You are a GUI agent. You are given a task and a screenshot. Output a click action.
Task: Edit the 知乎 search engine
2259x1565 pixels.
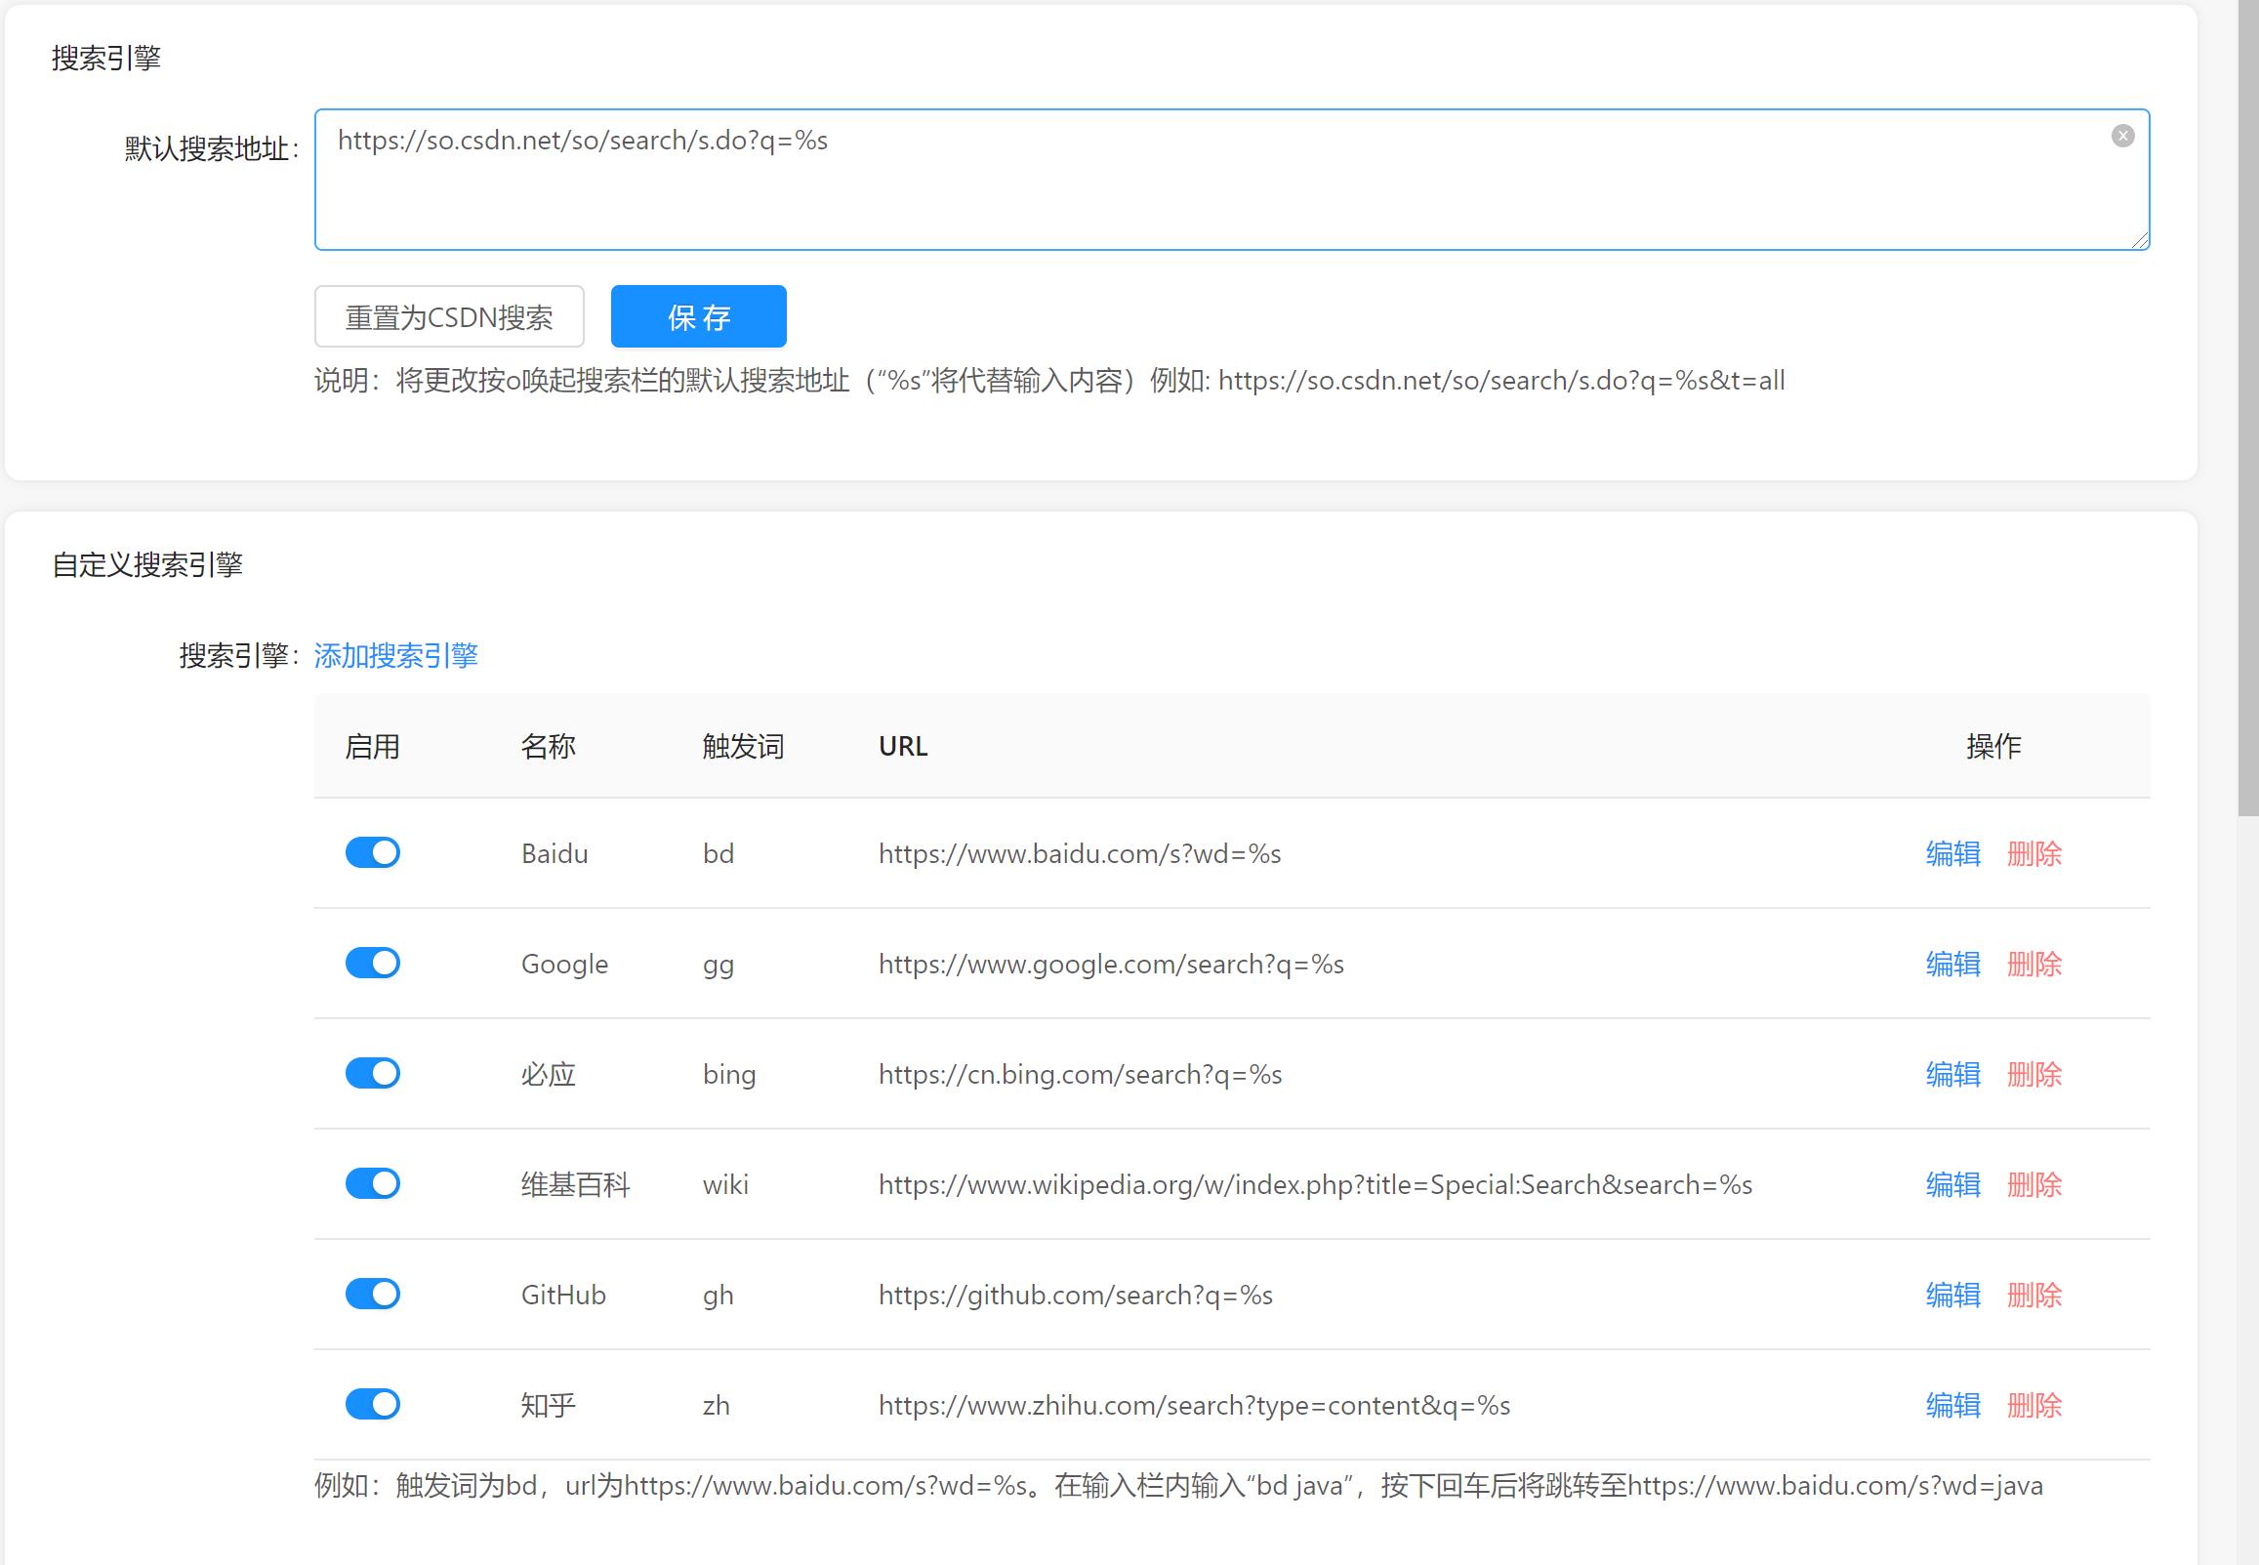[x=1953, y=1405]
